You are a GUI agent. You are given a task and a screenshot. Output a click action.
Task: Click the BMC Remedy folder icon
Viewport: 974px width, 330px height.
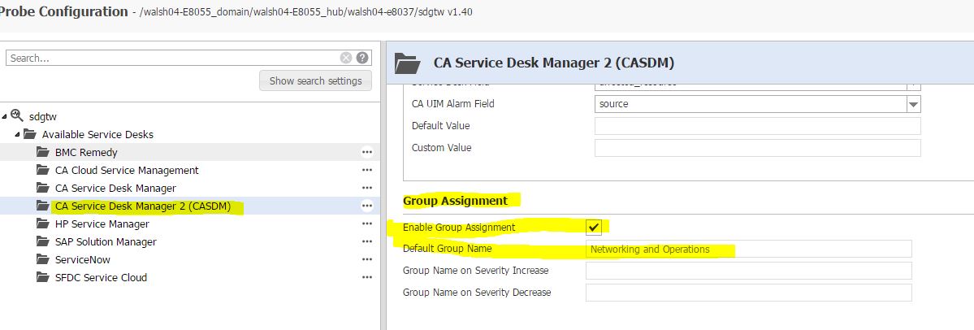(43, 152)
